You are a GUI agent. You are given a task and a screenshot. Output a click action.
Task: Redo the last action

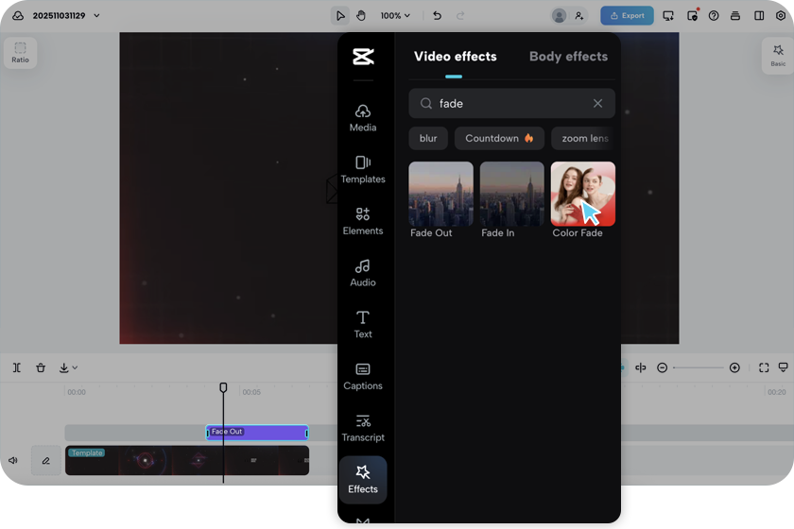pos(460,16)
